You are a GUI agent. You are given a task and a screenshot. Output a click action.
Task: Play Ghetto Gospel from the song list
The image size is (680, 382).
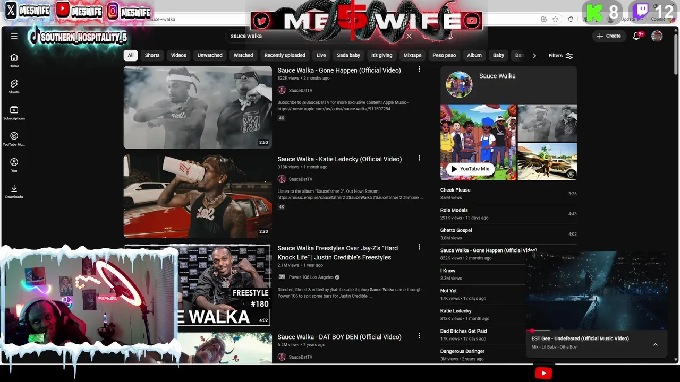coord(508,234)
